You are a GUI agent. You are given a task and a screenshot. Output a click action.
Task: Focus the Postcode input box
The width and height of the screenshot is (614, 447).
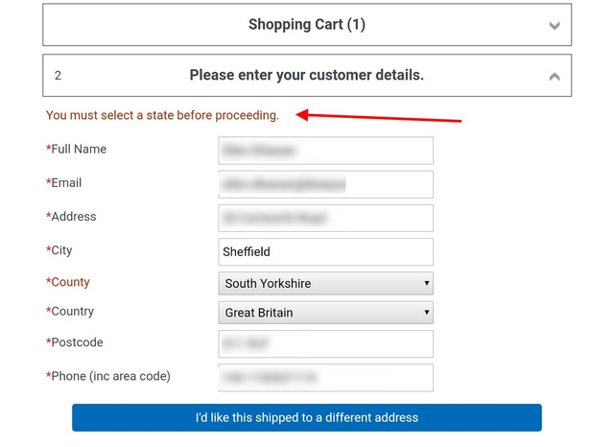[325, 343]
